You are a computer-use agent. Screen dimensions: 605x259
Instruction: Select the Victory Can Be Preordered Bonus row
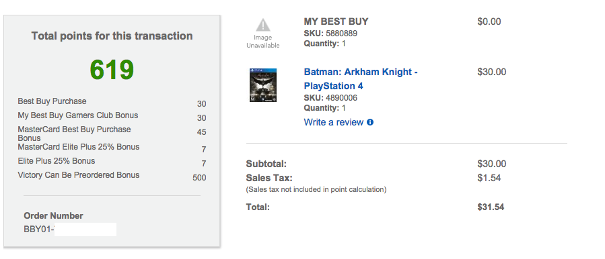coord(112,176)
